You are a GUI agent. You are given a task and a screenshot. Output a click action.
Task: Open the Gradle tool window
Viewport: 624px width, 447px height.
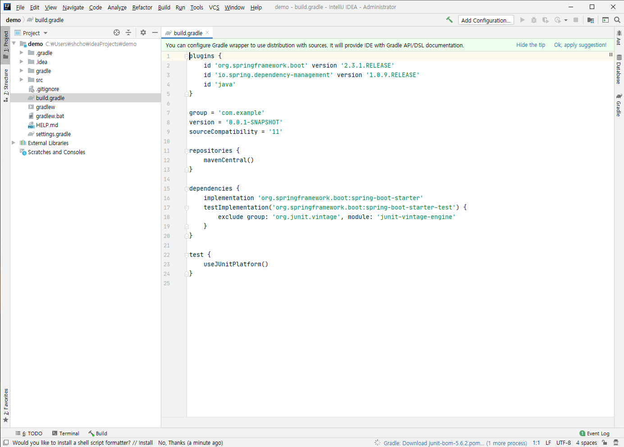coord(619,105)
